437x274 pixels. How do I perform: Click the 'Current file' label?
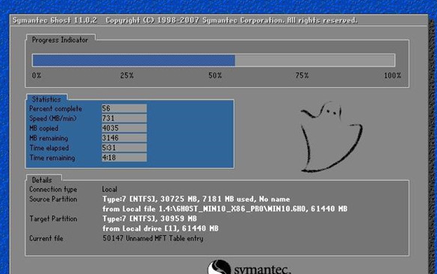point(46,238)
